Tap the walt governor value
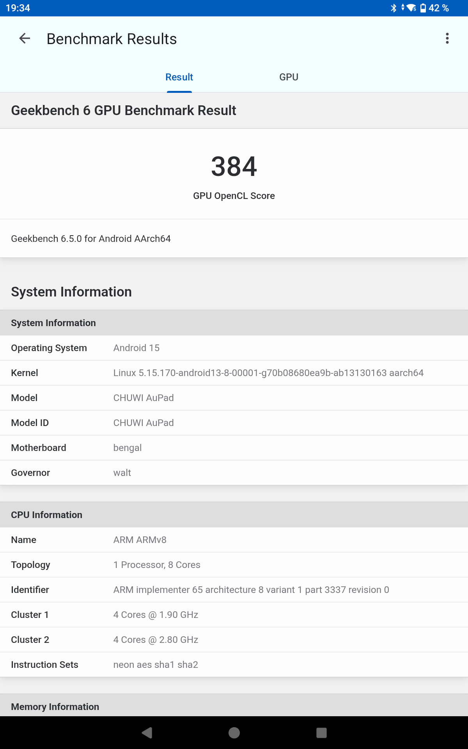This screenshot has width=468, height=749. click(x=122, y=473)
